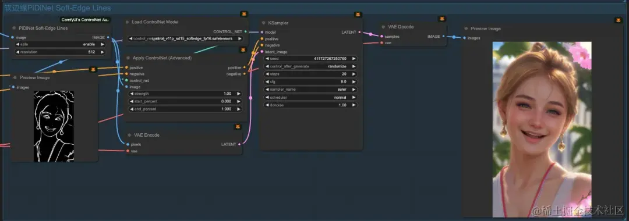Screen dimensions: 629x221
Task: Open the sampler_name euler dropdown
Action: [x=310, y=90]
